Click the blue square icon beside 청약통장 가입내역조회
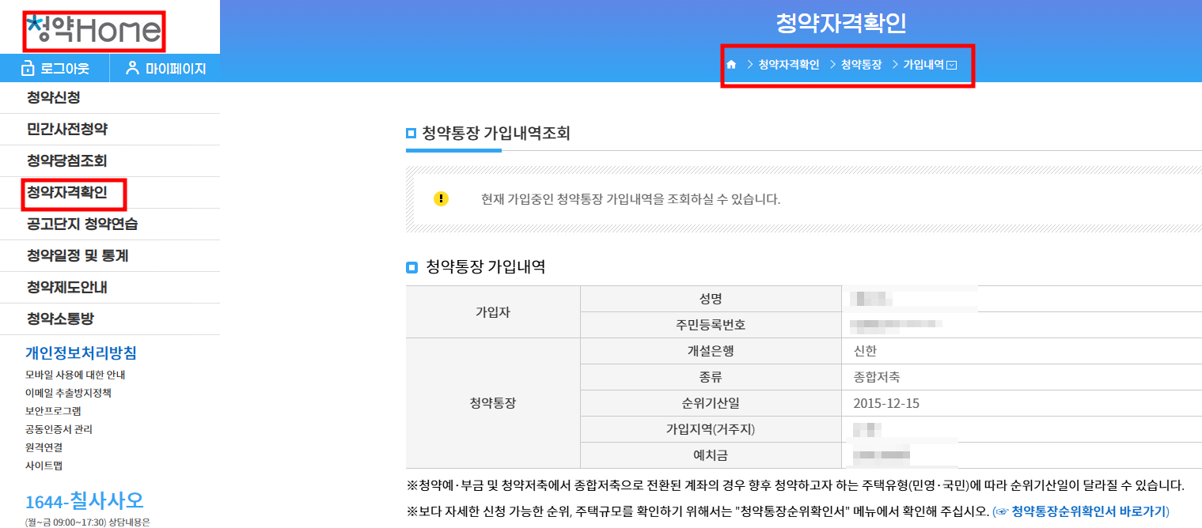The height and width of the screenshot is (528, 1202). point(411,134)
